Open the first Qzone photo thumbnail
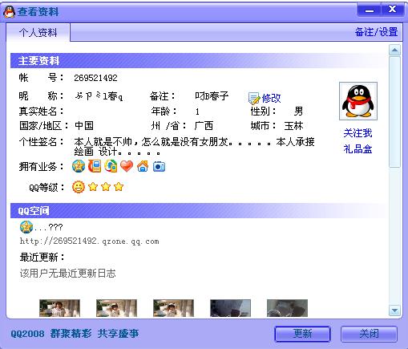 [59, 308]
